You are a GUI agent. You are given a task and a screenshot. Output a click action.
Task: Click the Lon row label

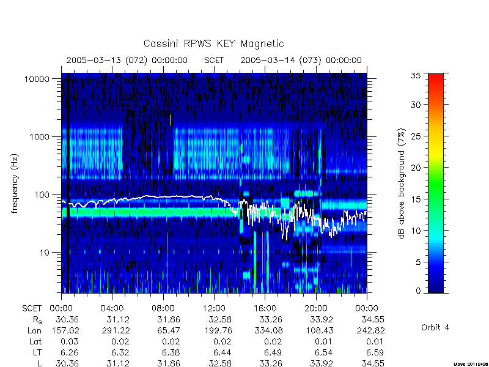(34, 330)
